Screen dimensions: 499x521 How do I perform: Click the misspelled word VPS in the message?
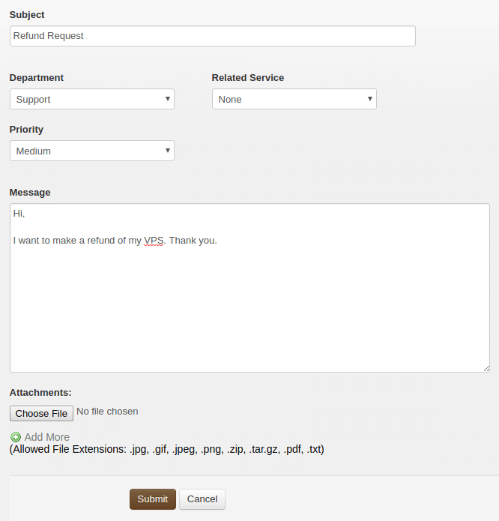point(154,241)
